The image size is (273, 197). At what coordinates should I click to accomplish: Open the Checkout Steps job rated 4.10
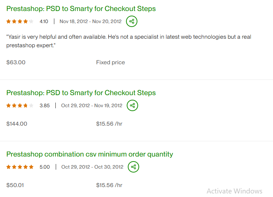pos(81,9)
